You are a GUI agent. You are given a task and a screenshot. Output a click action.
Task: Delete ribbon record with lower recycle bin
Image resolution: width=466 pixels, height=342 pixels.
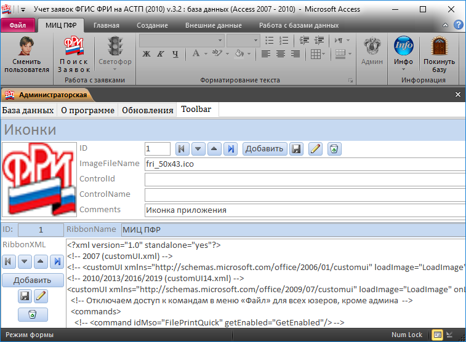tap(33, 314)
